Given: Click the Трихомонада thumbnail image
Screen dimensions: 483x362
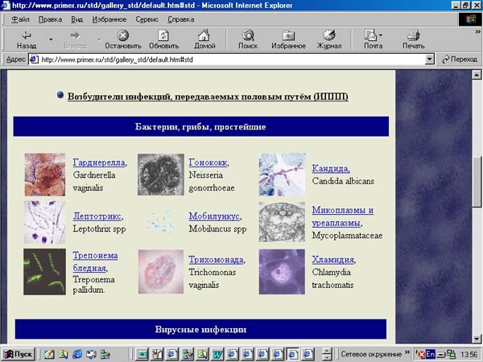Looking at the screenshot, I should 161,272.
